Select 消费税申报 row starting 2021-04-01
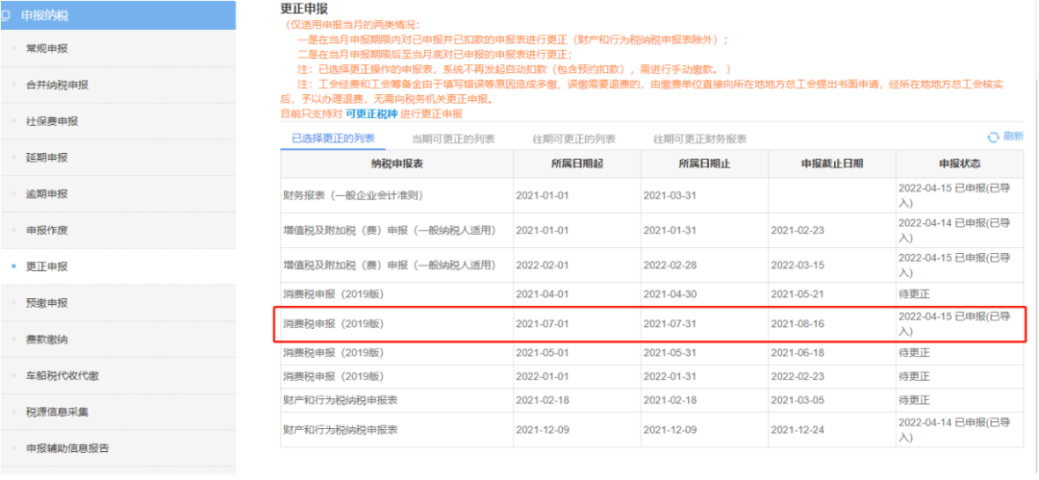This screenshot has height=480, width=1039. tap(652, 293)
